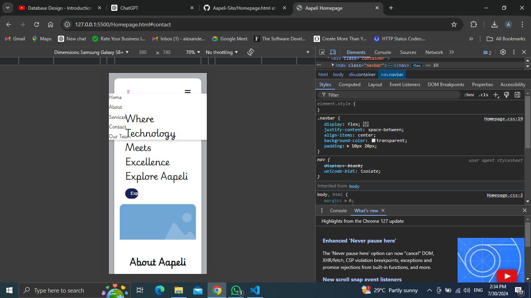Click the rotate device orientation icon
Image resolution: width=531 pixels, height=298 pixels.
(x=251, y=52)
